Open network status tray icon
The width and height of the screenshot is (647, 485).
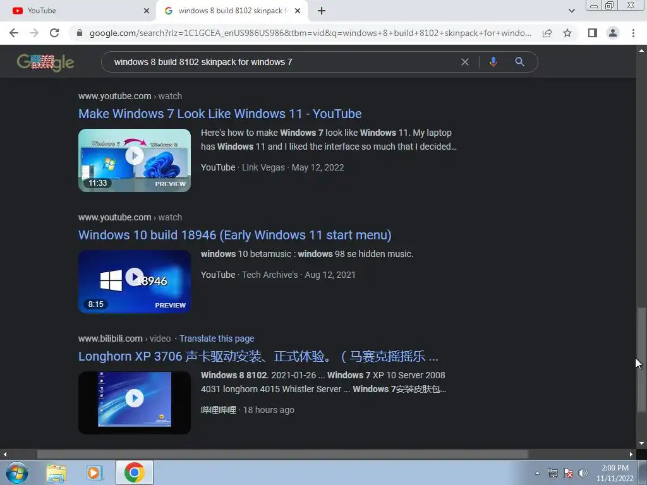pyautogui.click(x=552, y=474)
